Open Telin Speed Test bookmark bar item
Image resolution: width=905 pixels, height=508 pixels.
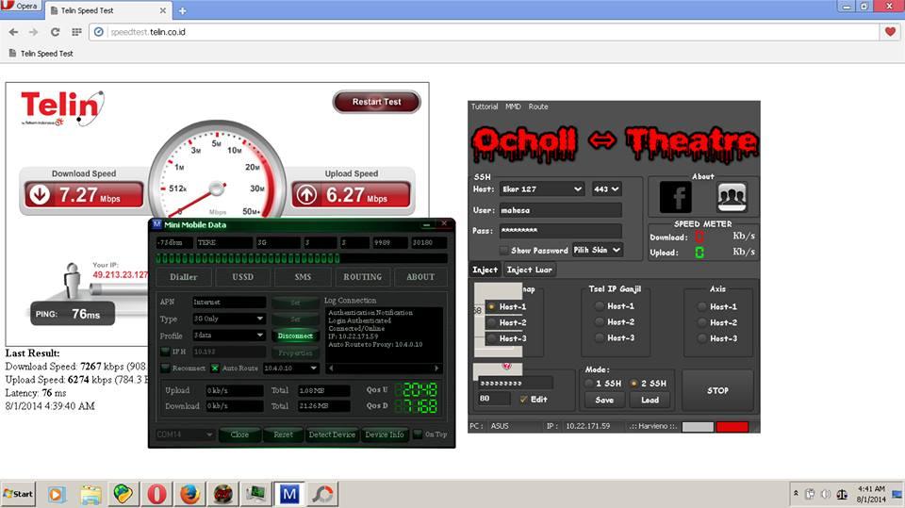41,53
